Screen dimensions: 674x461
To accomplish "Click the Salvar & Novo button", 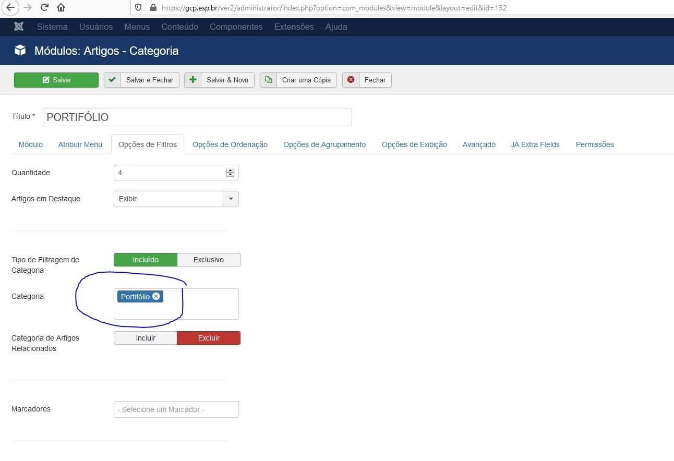I will click(x=220, y=80).
